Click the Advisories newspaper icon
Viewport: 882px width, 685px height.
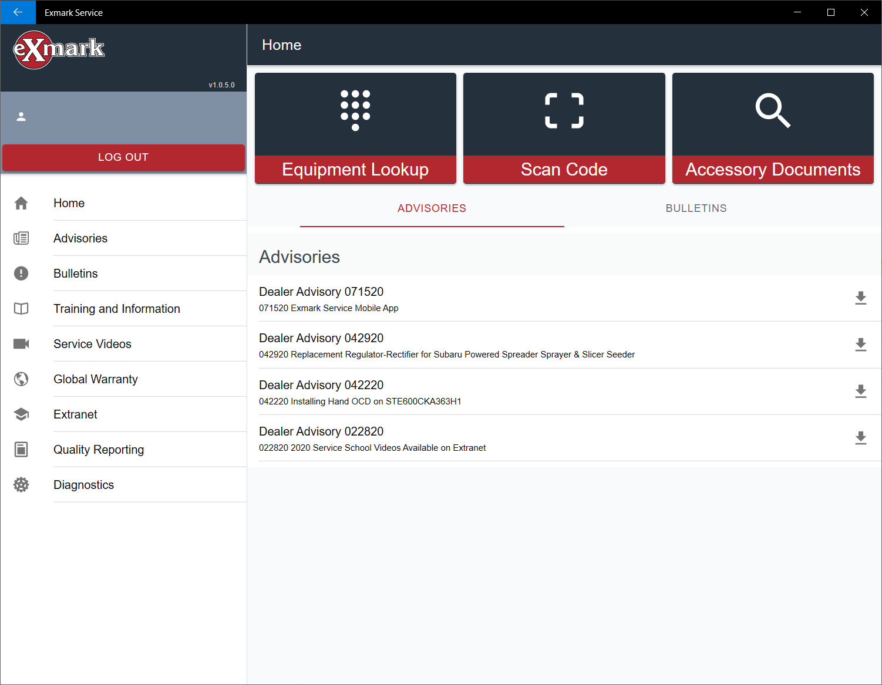pos(21,238)
